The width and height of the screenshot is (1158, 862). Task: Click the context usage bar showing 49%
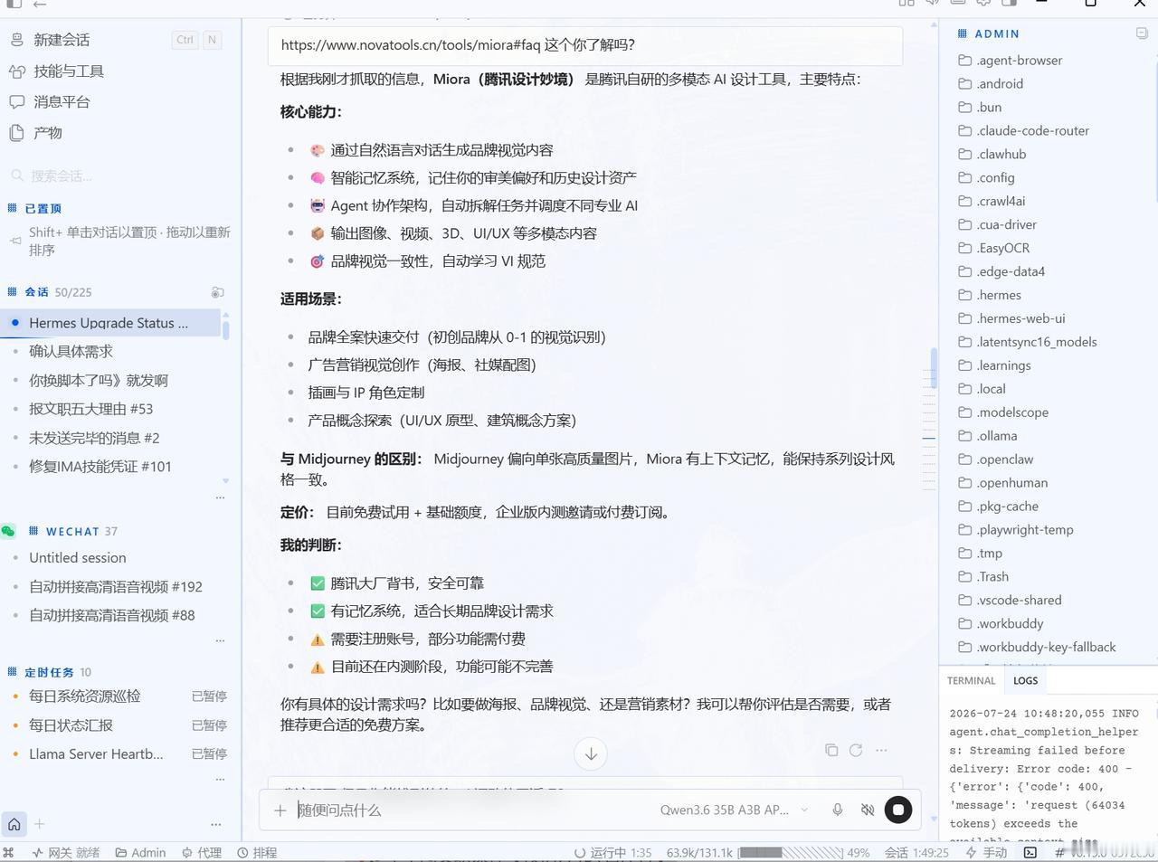coord(790,852)
